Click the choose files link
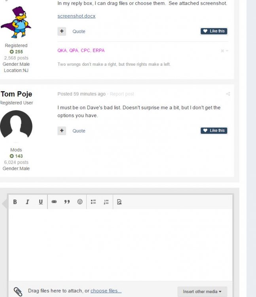The image size is (256, 297). (106, 291)
